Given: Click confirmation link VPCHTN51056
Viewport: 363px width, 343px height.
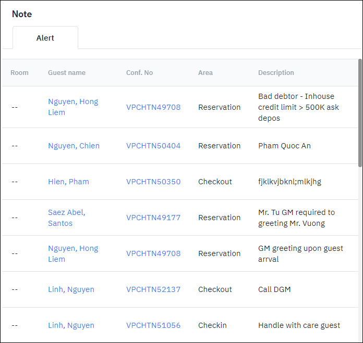Looking at the screenshot, I should (153, 325).
